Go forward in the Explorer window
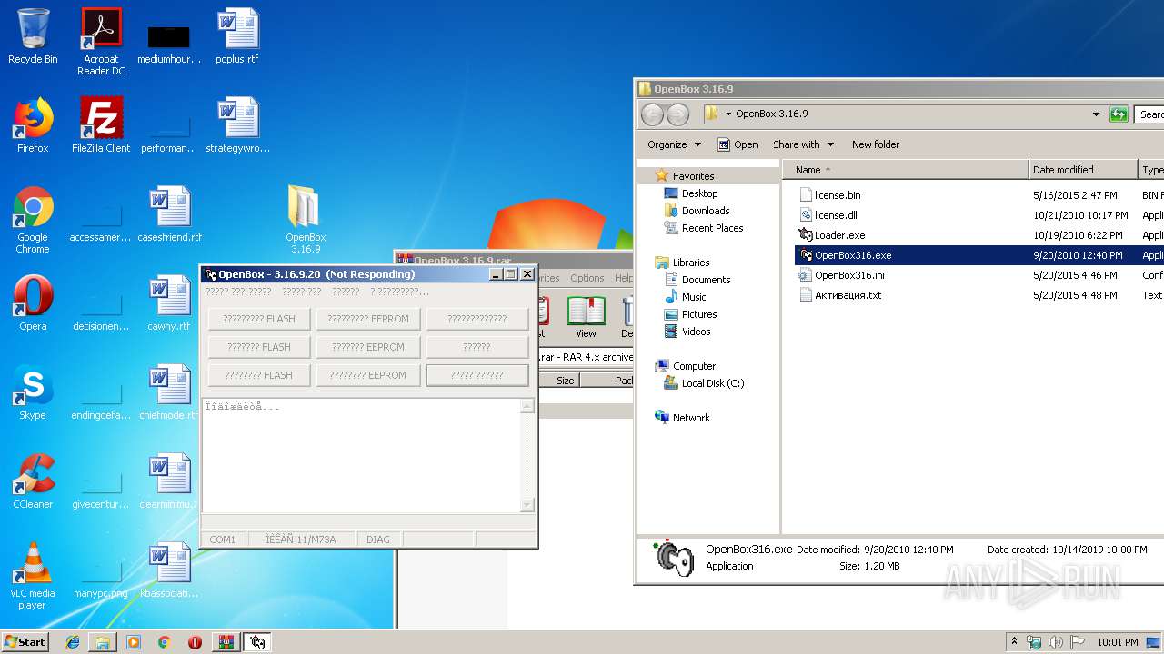This screenshot has width=1164, height=654. (677, 114)
